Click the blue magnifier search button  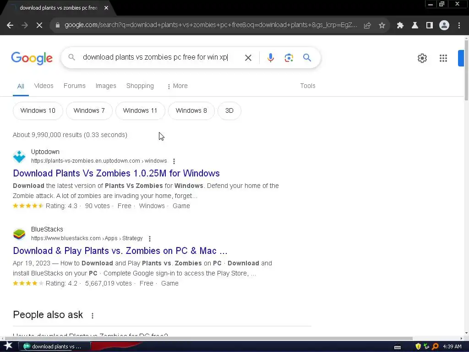[307, 57]
